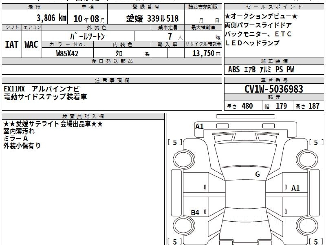Click the G mark on the windshield
Screen dimensions: 326x245
pos(258,174)
